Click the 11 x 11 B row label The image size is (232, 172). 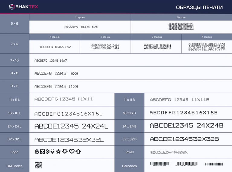click(130, 100)
